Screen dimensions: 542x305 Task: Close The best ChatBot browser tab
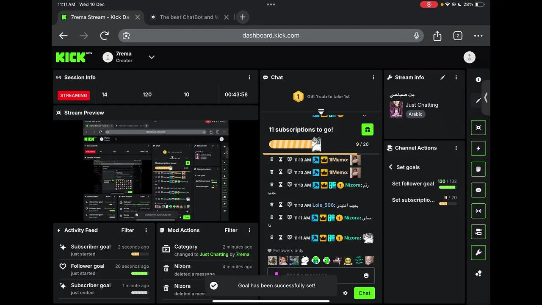pos(226,17)
